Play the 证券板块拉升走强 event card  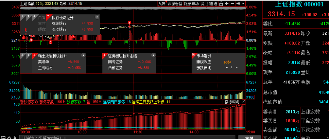[153, 55]
